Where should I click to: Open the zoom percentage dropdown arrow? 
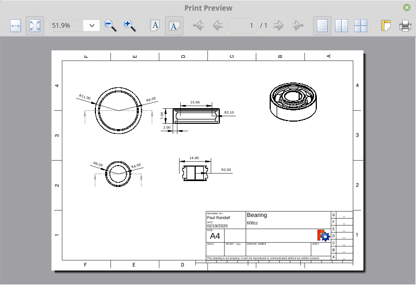[x=92, y=26]
